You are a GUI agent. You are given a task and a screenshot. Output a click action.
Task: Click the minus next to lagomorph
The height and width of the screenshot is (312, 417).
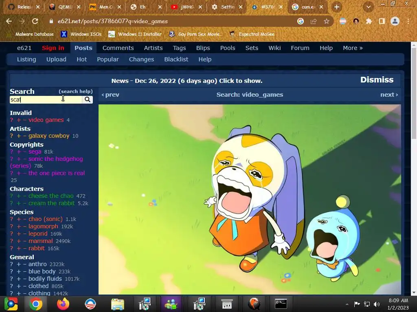click(25, 227)
